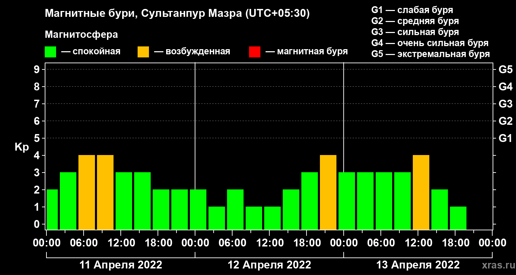Click the 'G3 — сильная буря' legend line
Screen dimensions: 516x275
pyautogui.click(x=415, y=32)
